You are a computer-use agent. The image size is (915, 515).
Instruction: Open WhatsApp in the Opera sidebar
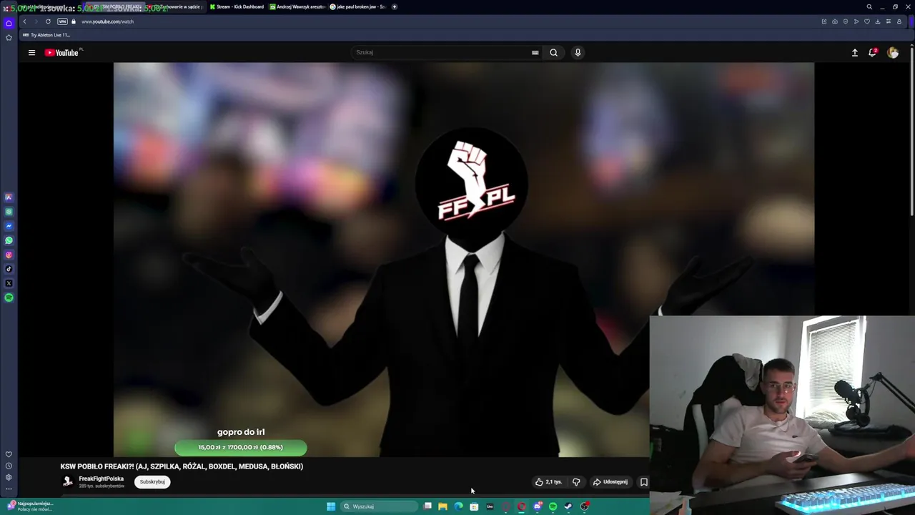[x=9, y=240]
